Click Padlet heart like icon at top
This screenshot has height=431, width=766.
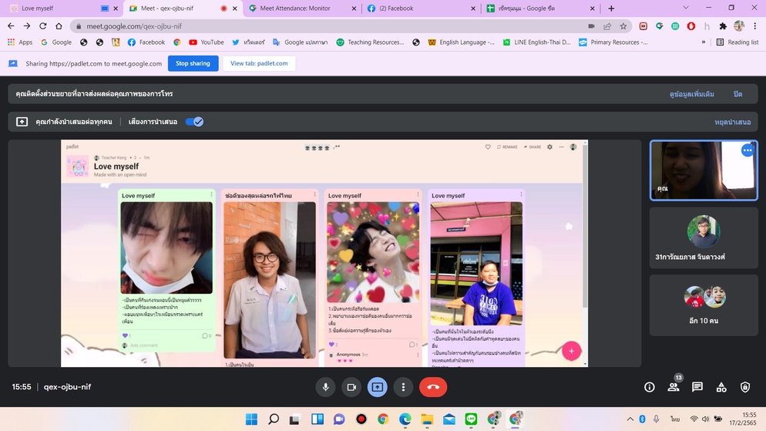488,146
